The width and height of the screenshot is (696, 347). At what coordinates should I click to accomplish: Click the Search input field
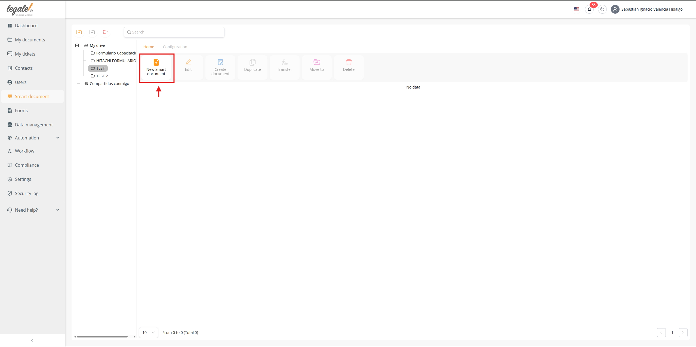tap(174, 32)
